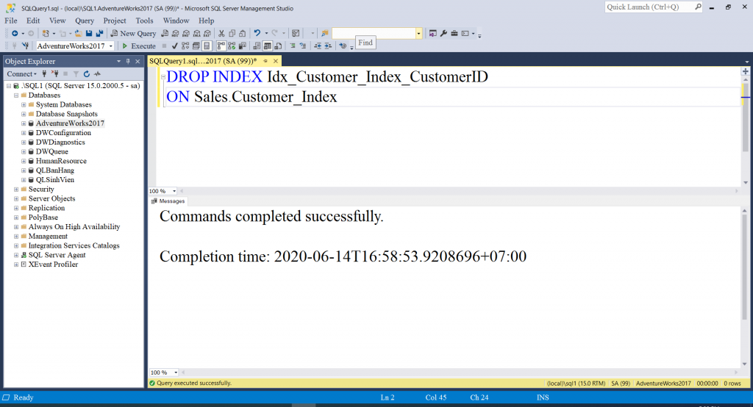Click the Save file icon in toolbar
Screen dimensions: 753x407
89,33
